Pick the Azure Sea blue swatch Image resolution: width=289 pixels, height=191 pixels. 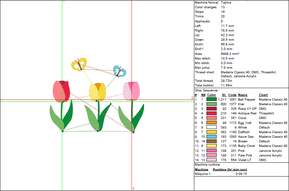click(x=211, y=136)
